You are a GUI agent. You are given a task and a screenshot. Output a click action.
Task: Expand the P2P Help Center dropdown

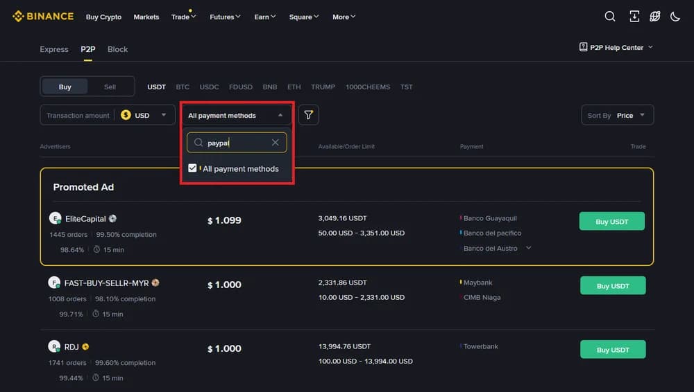click(651, 47)
